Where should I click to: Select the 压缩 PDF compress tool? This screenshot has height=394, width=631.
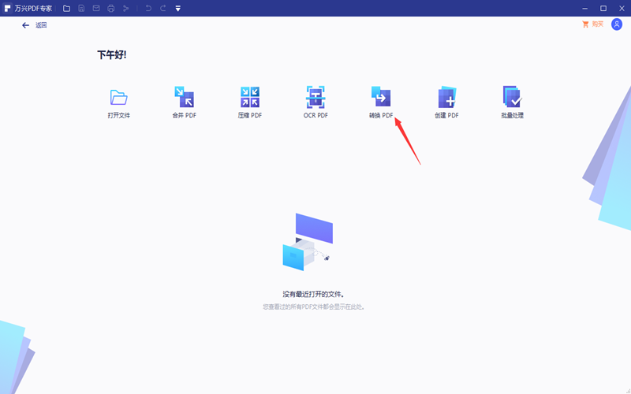pos(250,97)
